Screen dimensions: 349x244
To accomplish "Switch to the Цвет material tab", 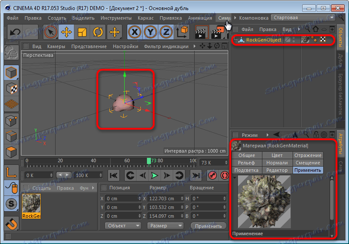I will pos(277,155).
